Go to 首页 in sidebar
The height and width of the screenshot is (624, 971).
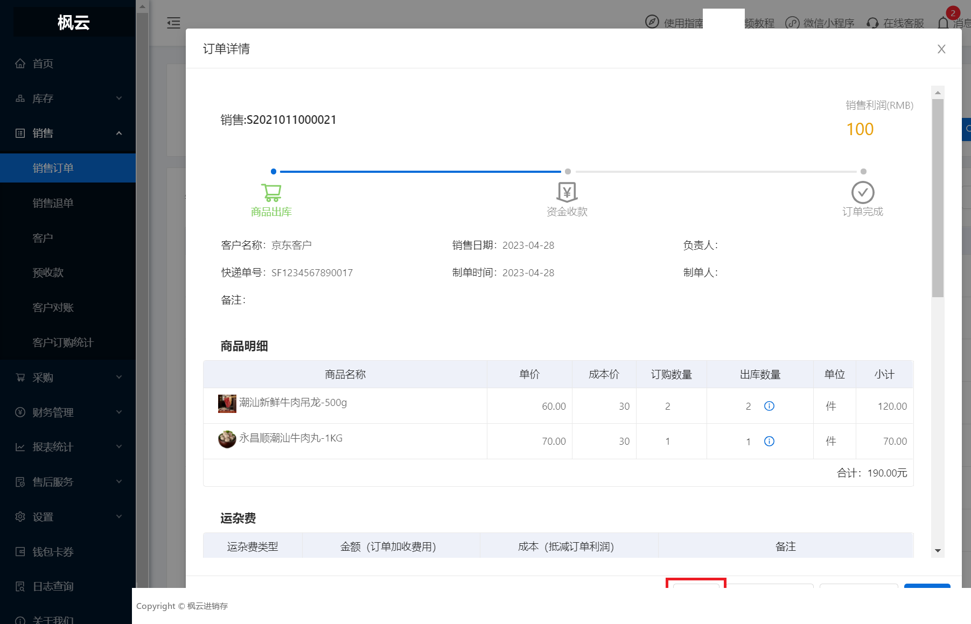pos(68,64)
